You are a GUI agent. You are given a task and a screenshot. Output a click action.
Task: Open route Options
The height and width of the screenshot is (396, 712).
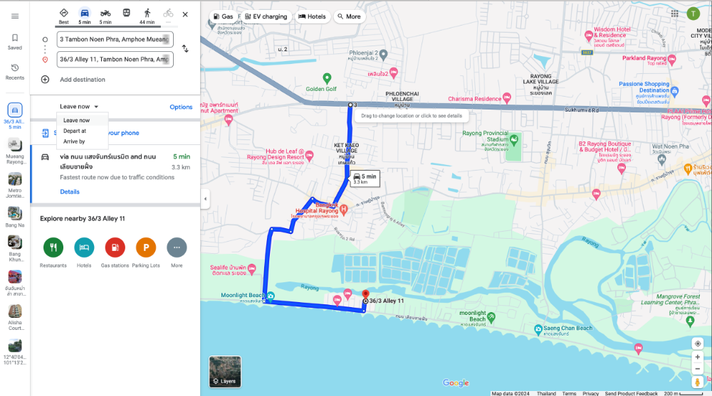[181, 107]
